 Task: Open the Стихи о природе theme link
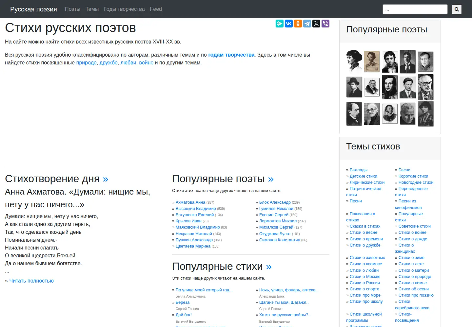415,277
